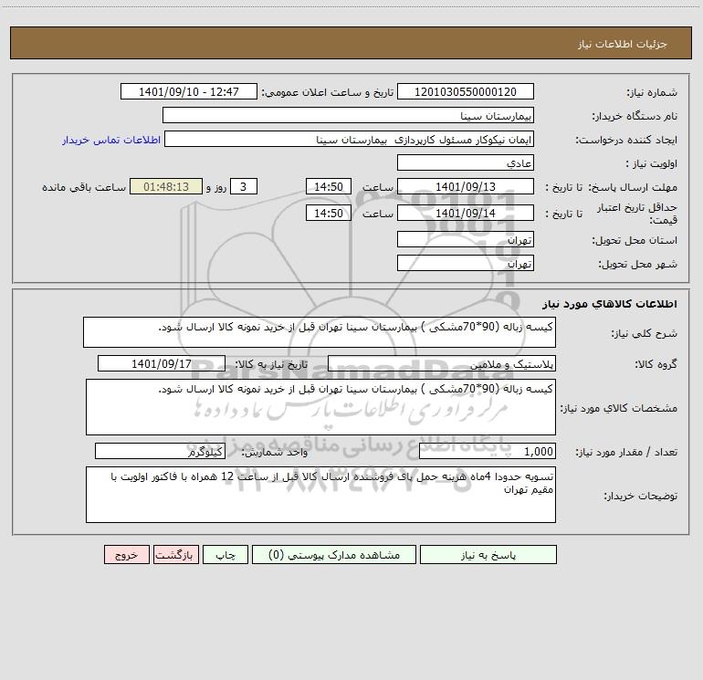Click the validity time 14:50 beside 1401/09/14

pos(328,213)
